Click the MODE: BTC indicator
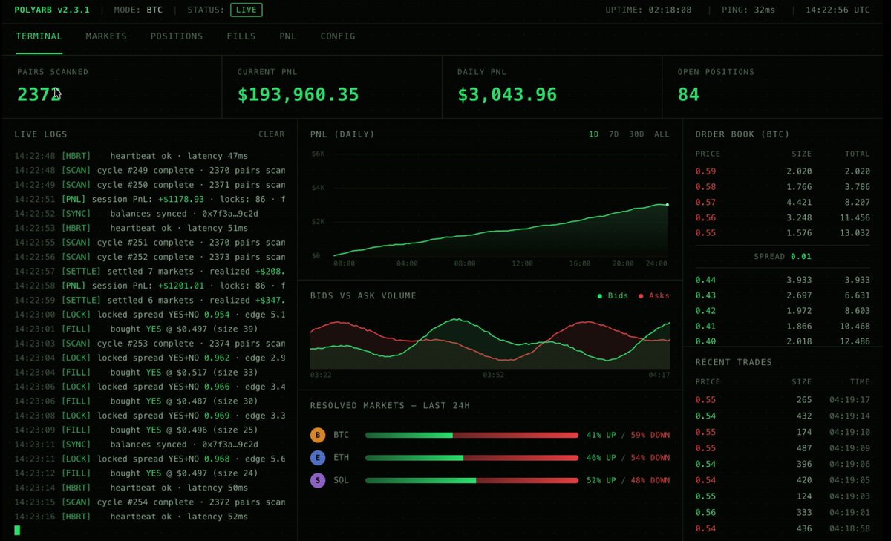Image resolution: width=891 pixels, height=541 pixels. coord(138,10)
